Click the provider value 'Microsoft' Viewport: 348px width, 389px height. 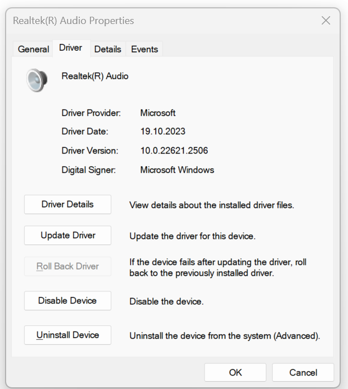coord(158,113)
